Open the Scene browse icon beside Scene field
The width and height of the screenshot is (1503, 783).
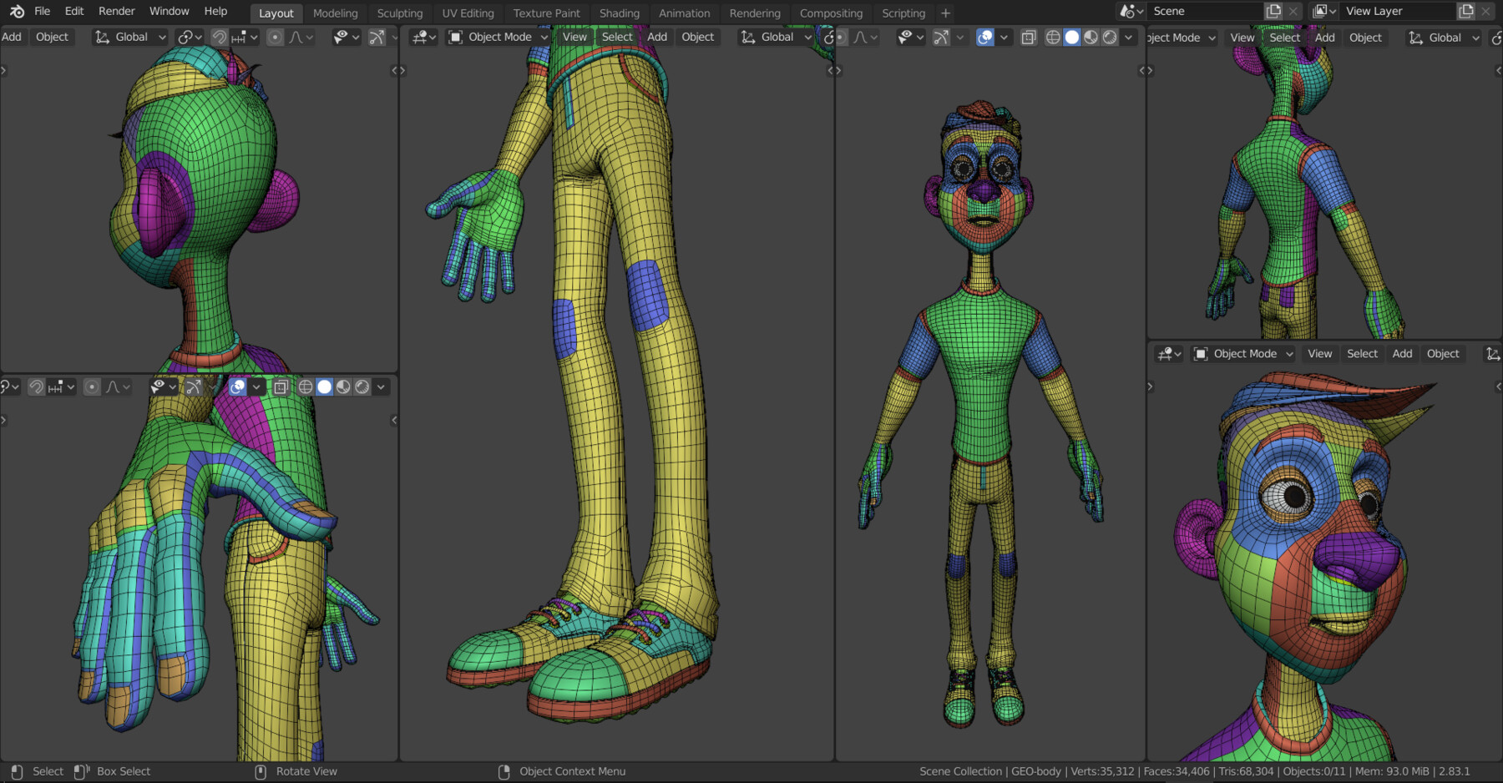pos(1131,12)
